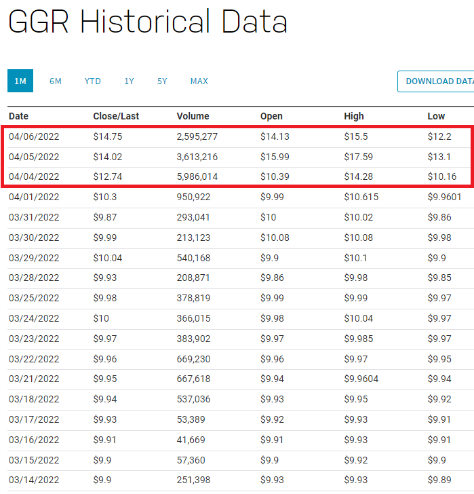Click high price $9.9604
The height and width of the screenshot is (494, 474).
pos(361,379)
